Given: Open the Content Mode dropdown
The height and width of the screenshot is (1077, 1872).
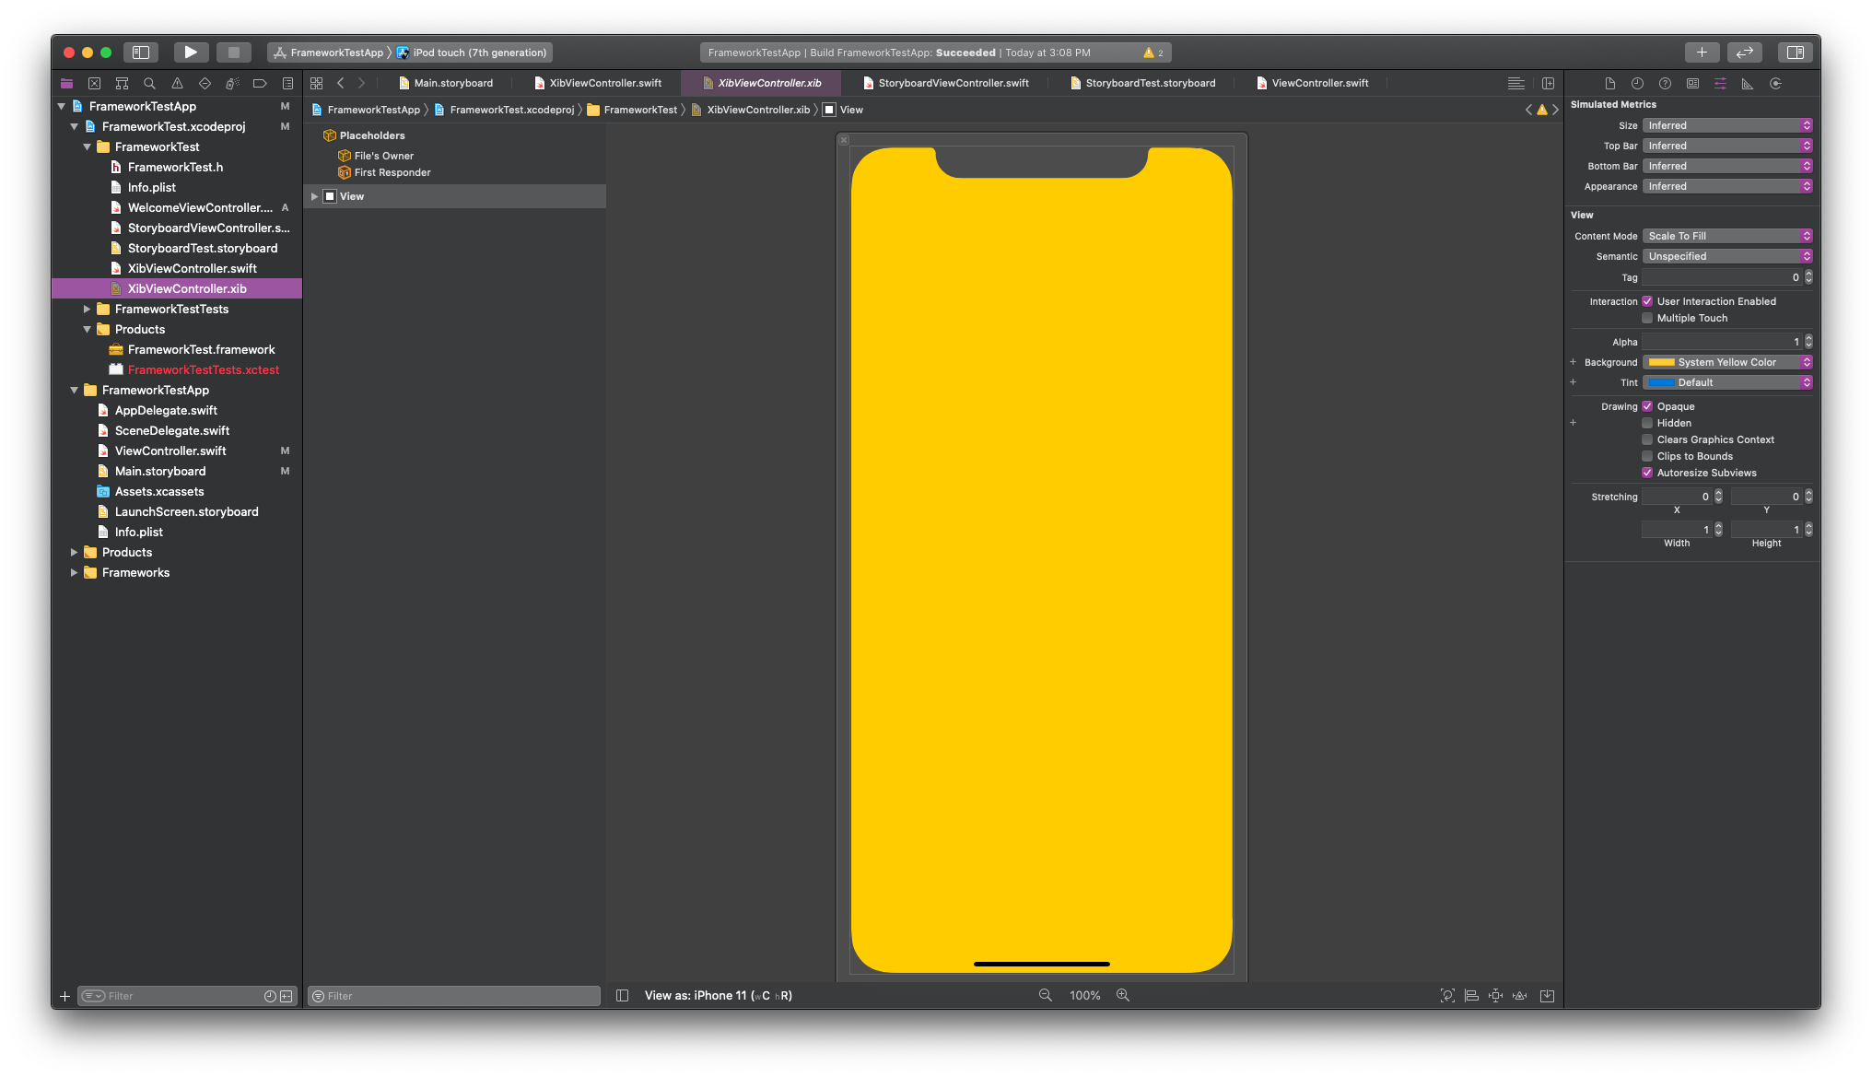Looking at the screenshot, I should (1726, 236).
